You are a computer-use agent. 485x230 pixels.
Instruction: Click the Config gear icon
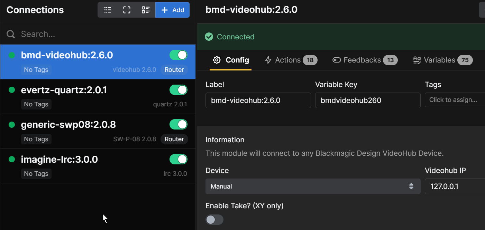point(217,60)
